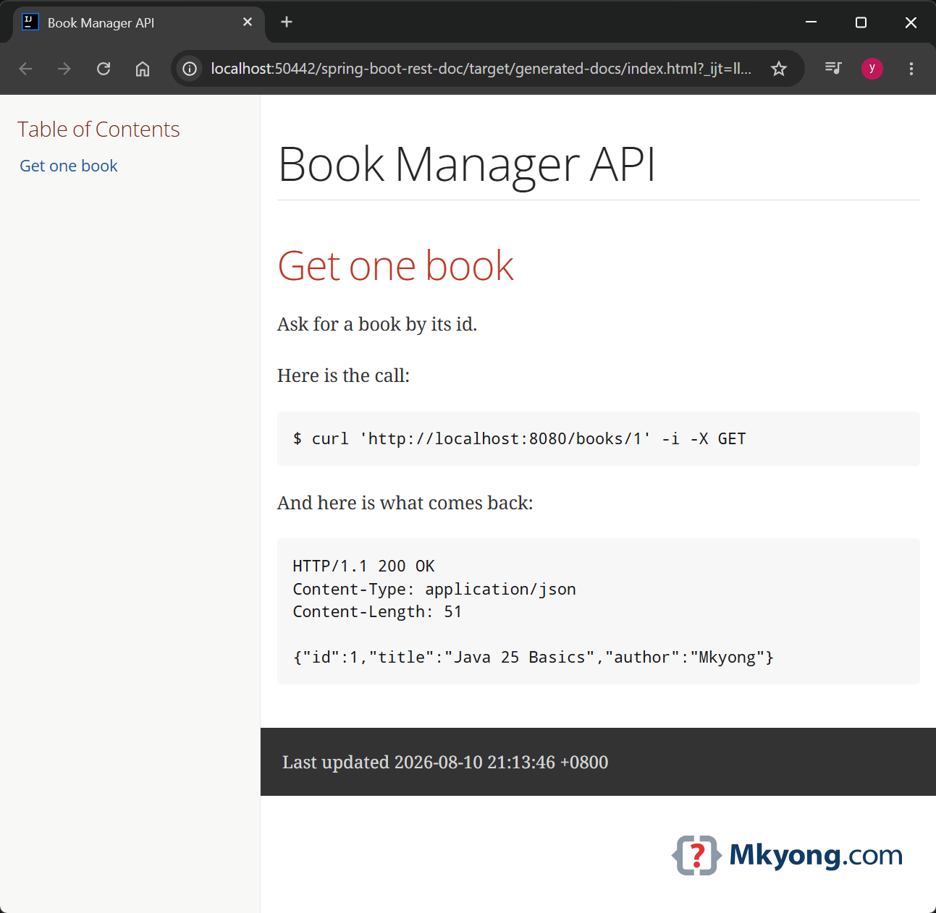This screenshot has height=913, width=936.
Task: Click the 'Content-Length: 51' line
Action: [377, 611]
